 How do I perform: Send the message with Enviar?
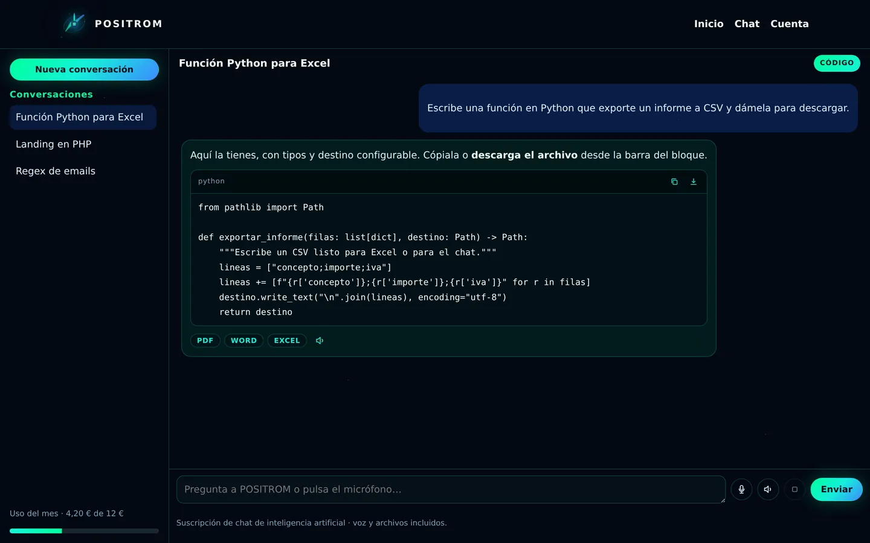click(836, 489)
